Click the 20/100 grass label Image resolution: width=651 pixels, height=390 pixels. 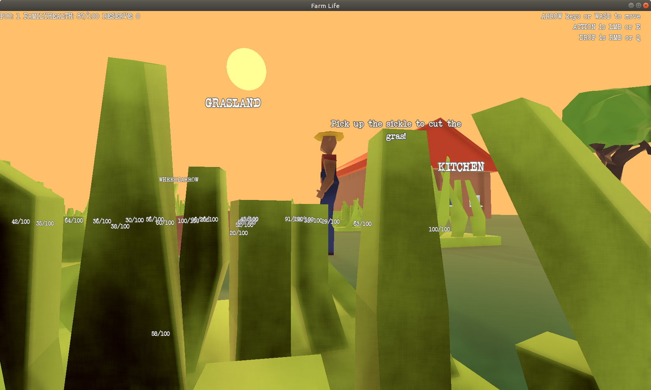[x=238, y=233]
